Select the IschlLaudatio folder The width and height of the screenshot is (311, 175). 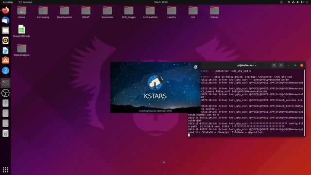click(150, 12)
